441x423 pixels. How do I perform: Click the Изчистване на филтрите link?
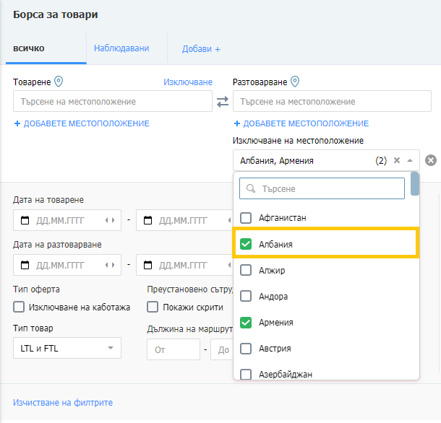point(63,403)
